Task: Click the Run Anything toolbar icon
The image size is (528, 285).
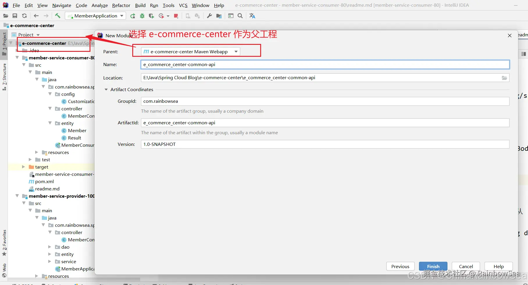Action: click(231, 16)
